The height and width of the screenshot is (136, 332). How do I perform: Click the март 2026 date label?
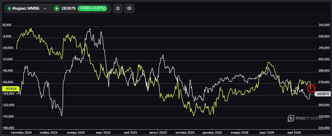pos(267,132)
